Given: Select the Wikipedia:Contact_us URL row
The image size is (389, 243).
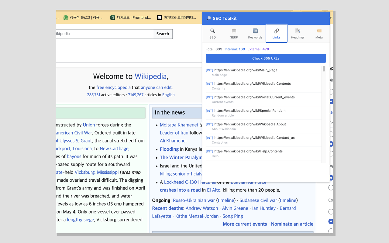Looking at the screenshot, I should 263,140.
